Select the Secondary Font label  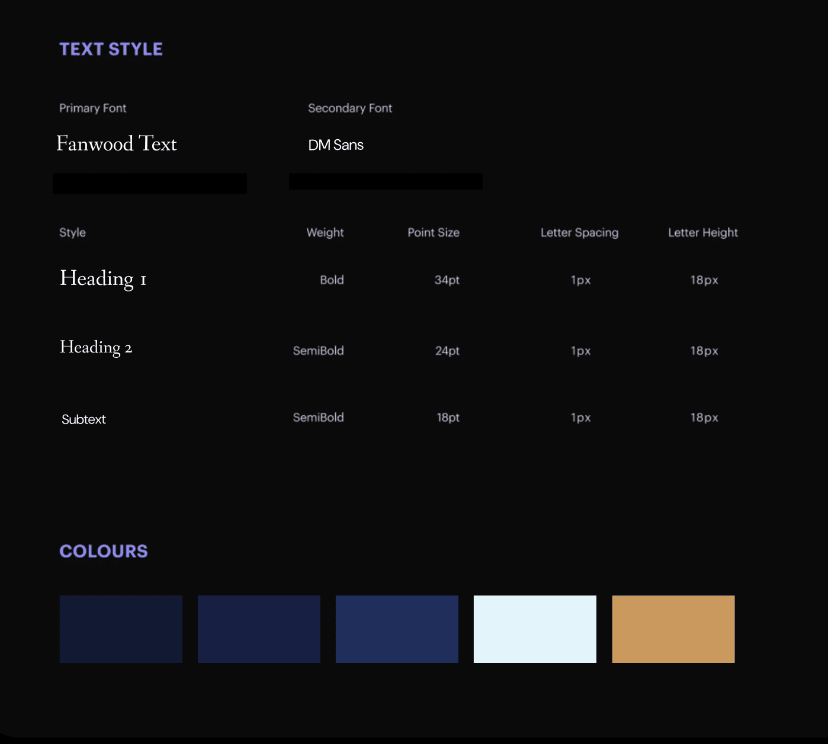click(x=349, y=108)
